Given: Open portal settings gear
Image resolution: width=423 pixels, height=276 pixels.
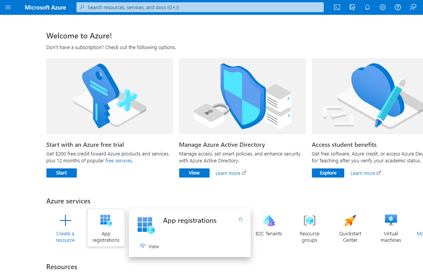Looking at the screenshot, I should (x=383, y=7).
